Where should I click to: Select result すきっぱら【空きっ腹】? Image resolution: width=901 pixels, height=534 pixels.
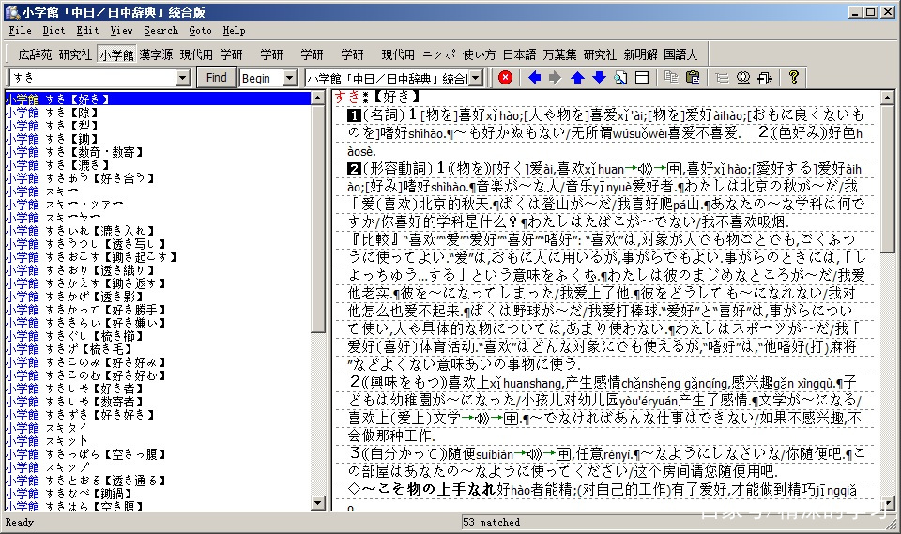tap(86, 454)
